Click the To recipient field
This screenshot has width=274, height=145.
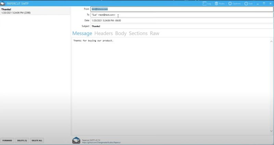tap(182, 15)
